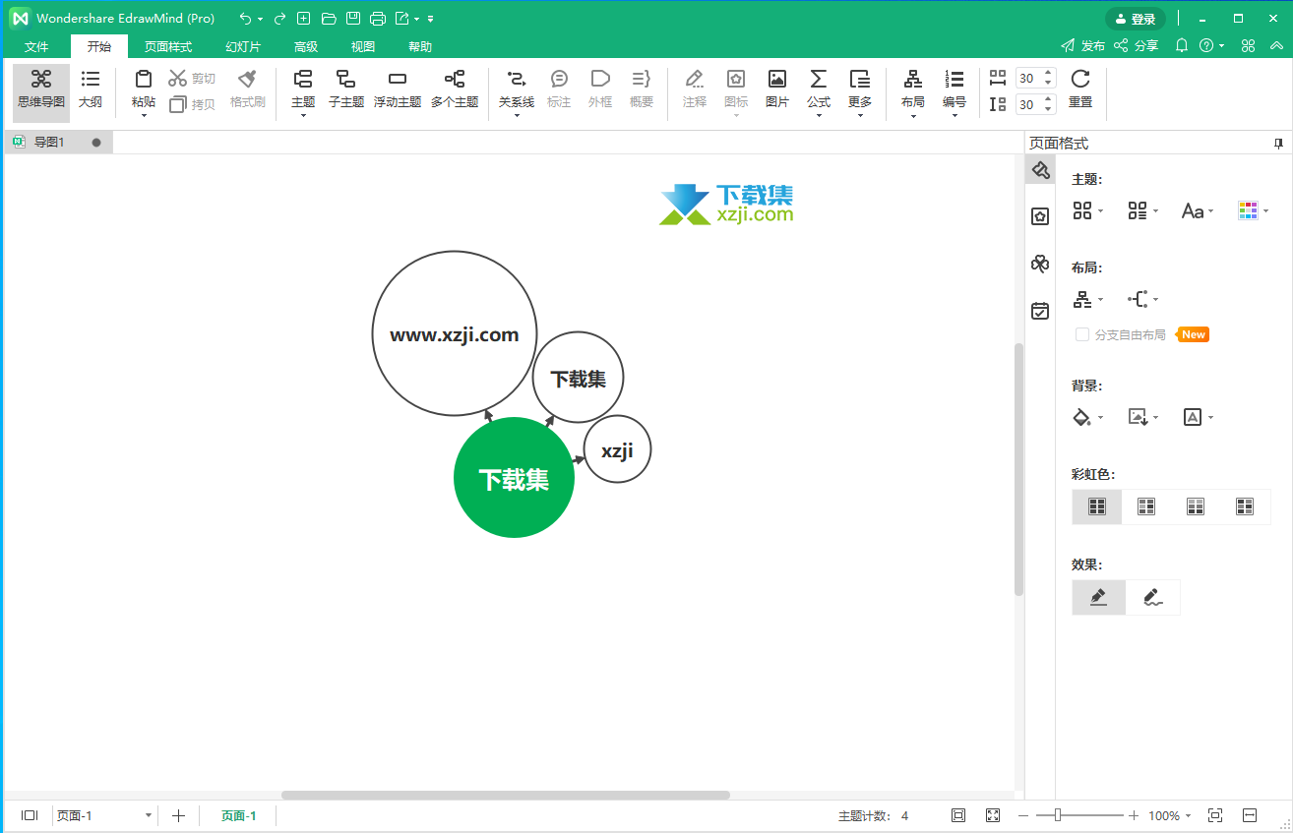Open a file via folder icon

coord(329,19)
